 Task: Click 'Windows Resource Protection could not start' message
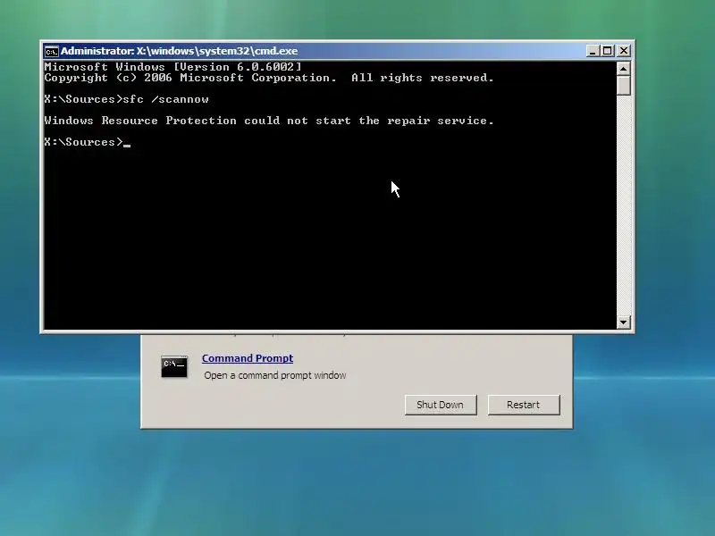click(x=269, y=121)
